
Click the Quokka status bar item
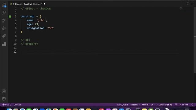(17, 105)
